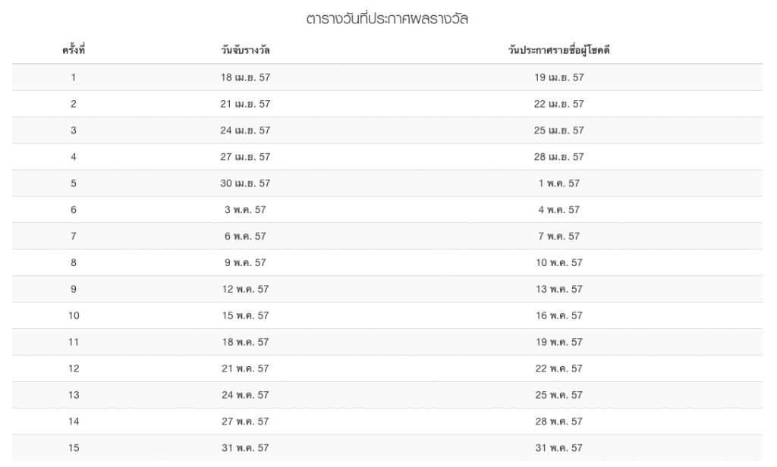777x467 pixels.
Task: Click round number 7 in the first column
Action: tap(74, 237)
